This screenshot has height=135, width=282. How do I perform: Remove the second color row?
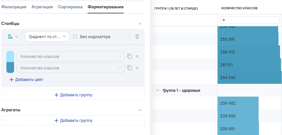click(x=137, y=68)
